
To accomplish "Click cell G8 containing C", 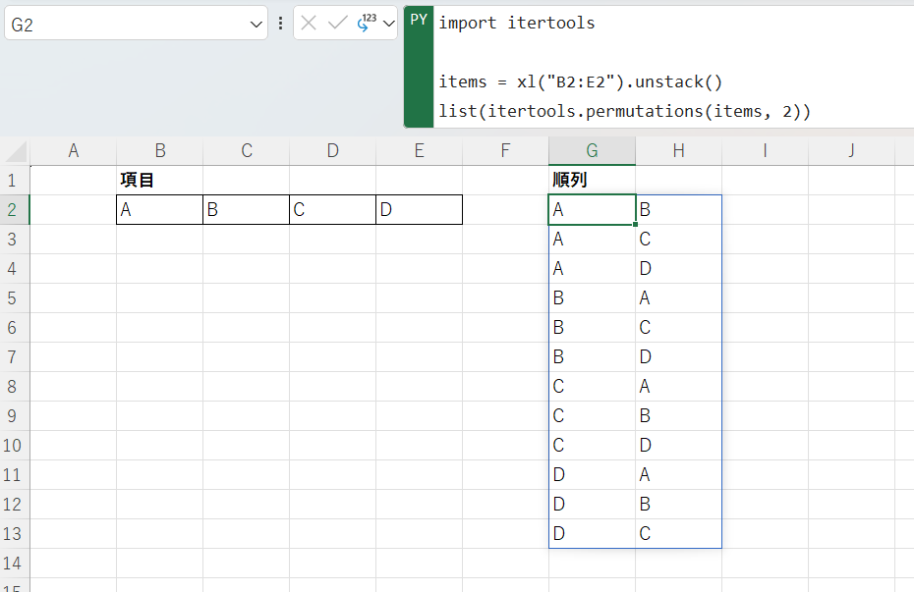I will pyautogui.click(x=592, y=387).
